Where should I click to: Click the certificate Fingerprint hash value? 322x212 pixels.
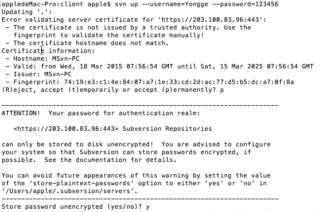tap(179, 82)
